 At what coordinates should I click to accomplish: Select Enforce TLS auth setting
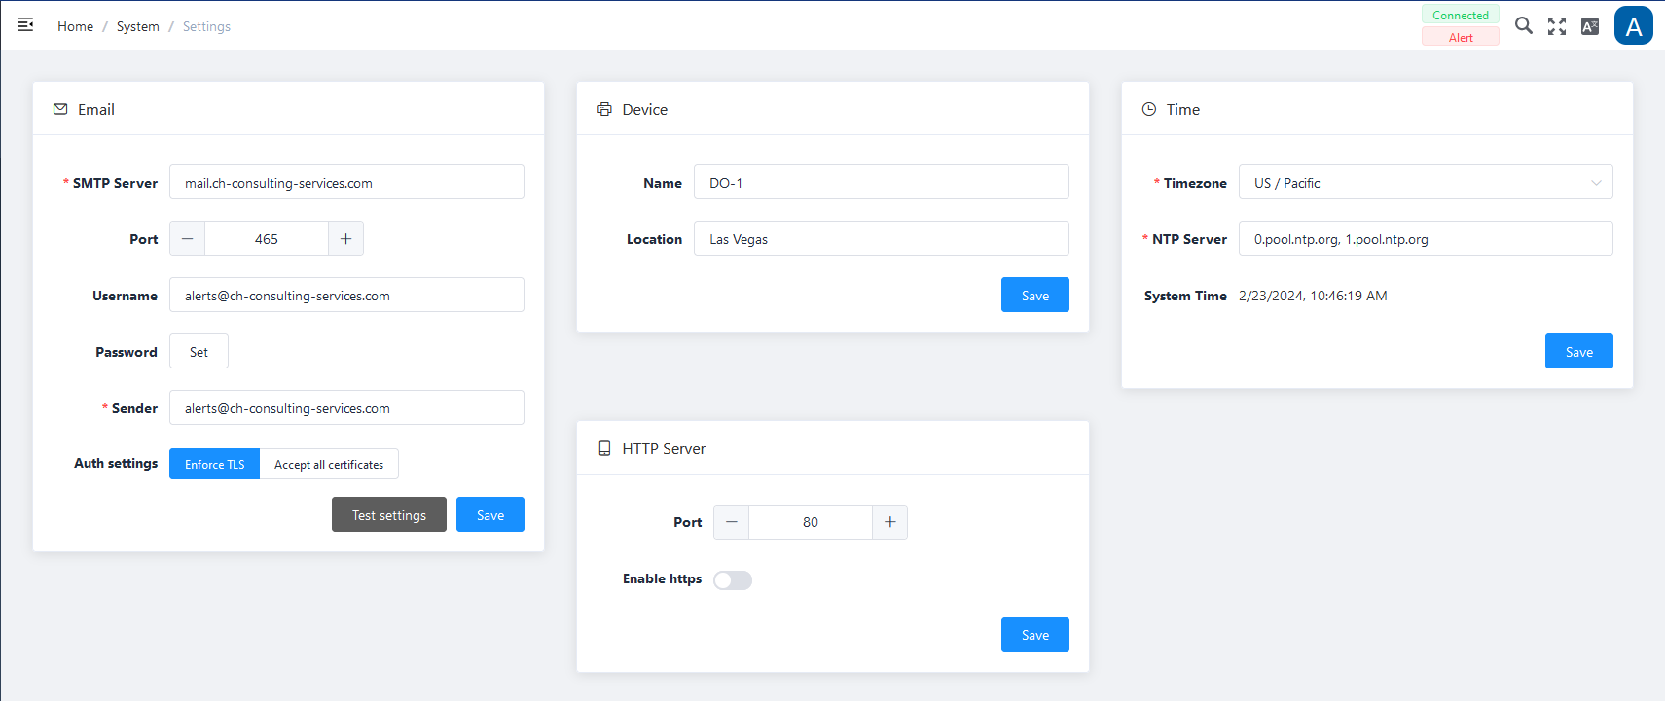[215, 465]
